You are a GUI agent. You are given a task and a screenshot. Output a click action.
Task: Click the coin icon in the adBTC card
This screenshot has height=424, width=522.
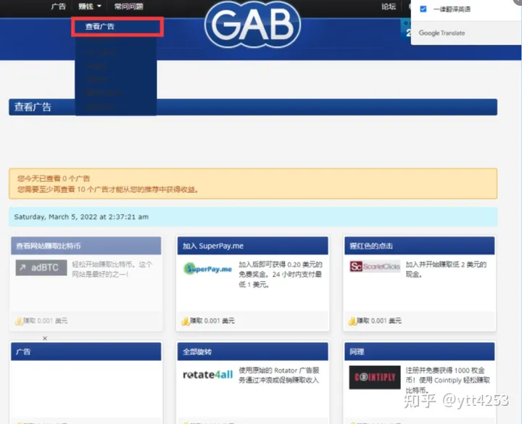pyautogui.click(x=19, y=321)
